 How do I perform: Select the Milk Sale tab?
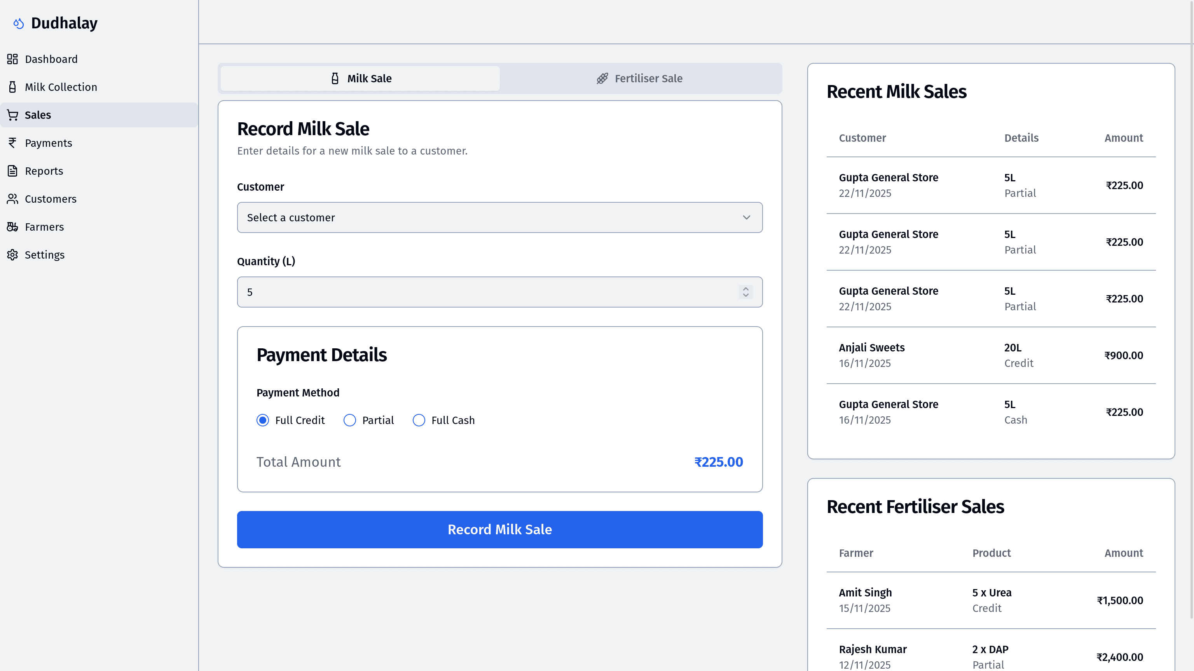[361, 79]
